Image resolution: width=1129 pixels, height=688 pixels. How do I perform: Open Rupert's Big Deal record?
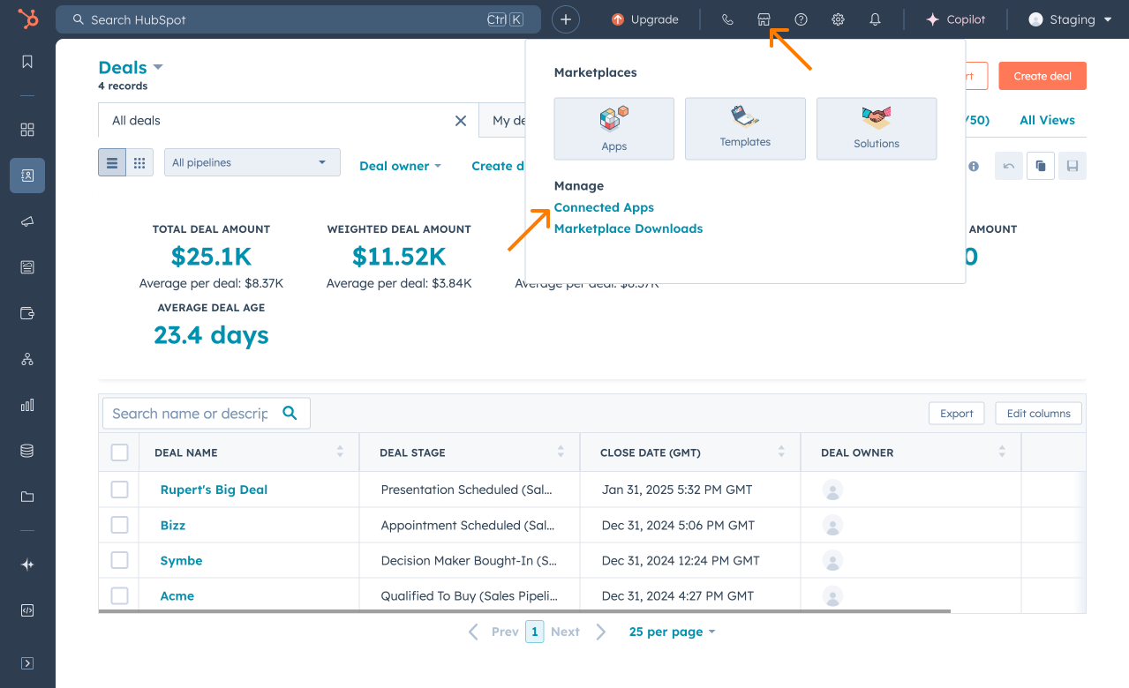click(x=214, y=490)
